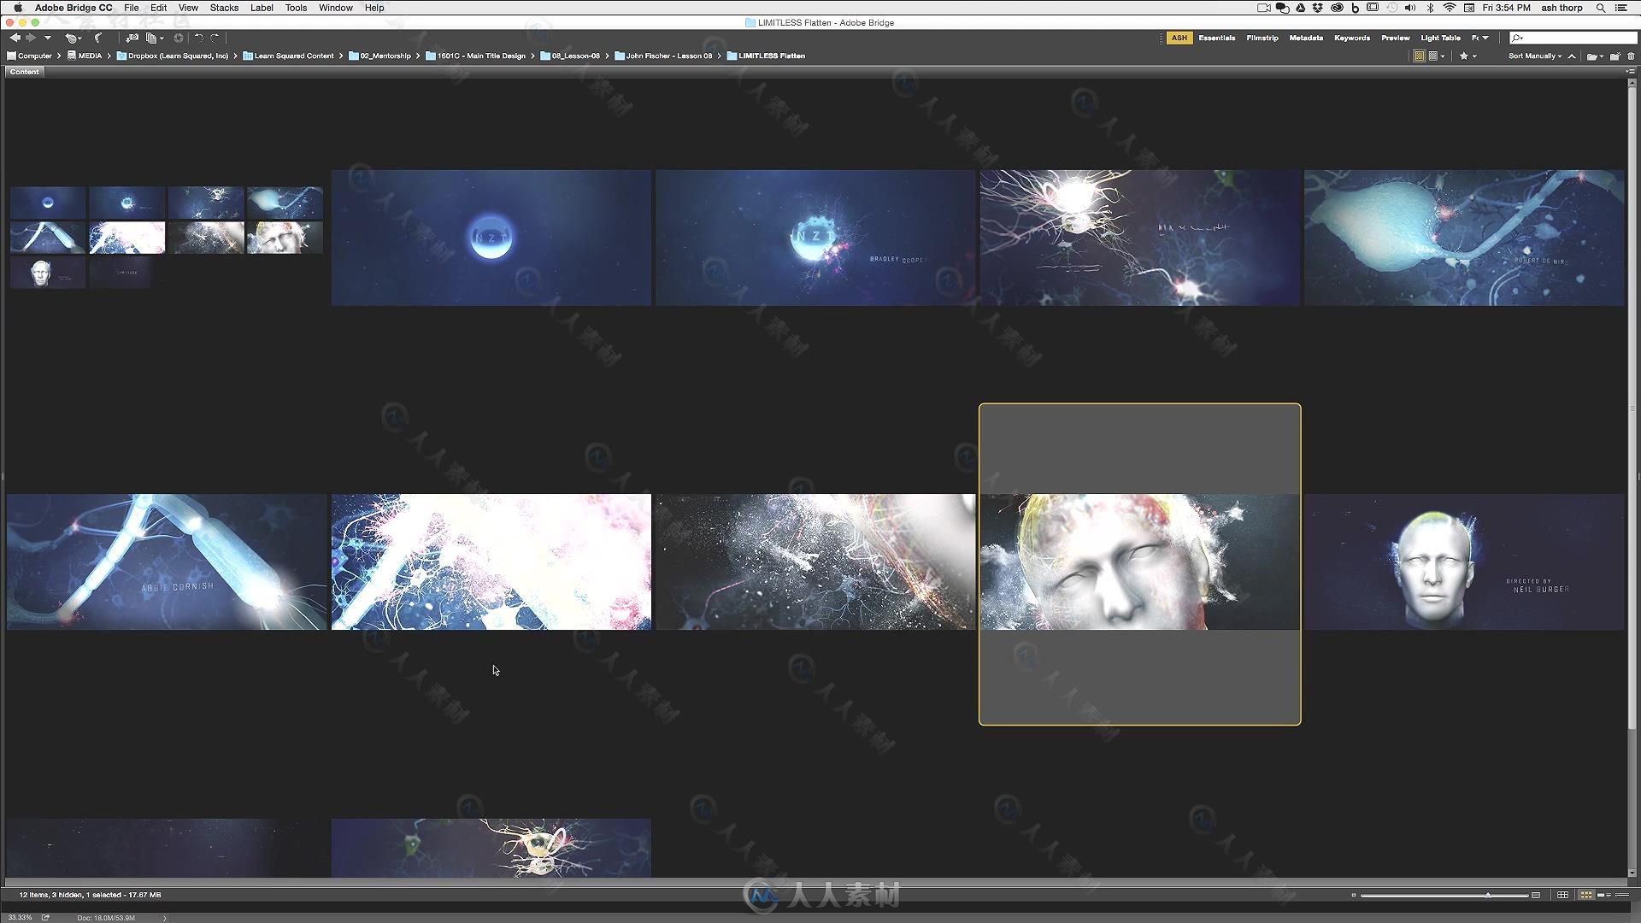The width and height of the screenshot is (1641, 923).
Task: Expand the workspace switcher dropdown arrow
Action: (x=1485, y=38)
